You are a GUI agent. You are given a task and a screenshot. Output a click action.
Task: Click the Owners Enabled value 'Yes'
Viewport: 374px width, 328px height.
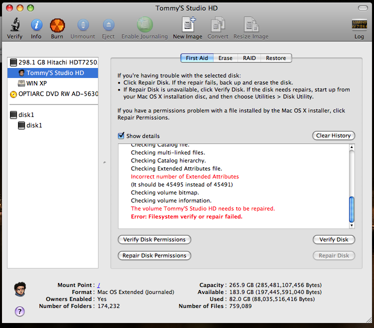(102, 299)
